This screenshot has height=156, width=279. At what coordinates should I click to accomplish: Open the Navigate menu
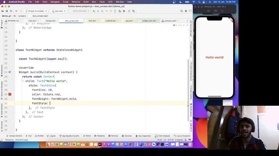[x=55, y=2]
